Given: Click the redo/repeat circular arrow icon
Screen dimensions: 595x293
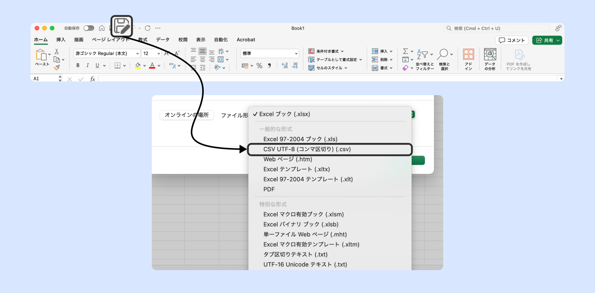Looking at the screenshot, I should [x=148, y=28].
